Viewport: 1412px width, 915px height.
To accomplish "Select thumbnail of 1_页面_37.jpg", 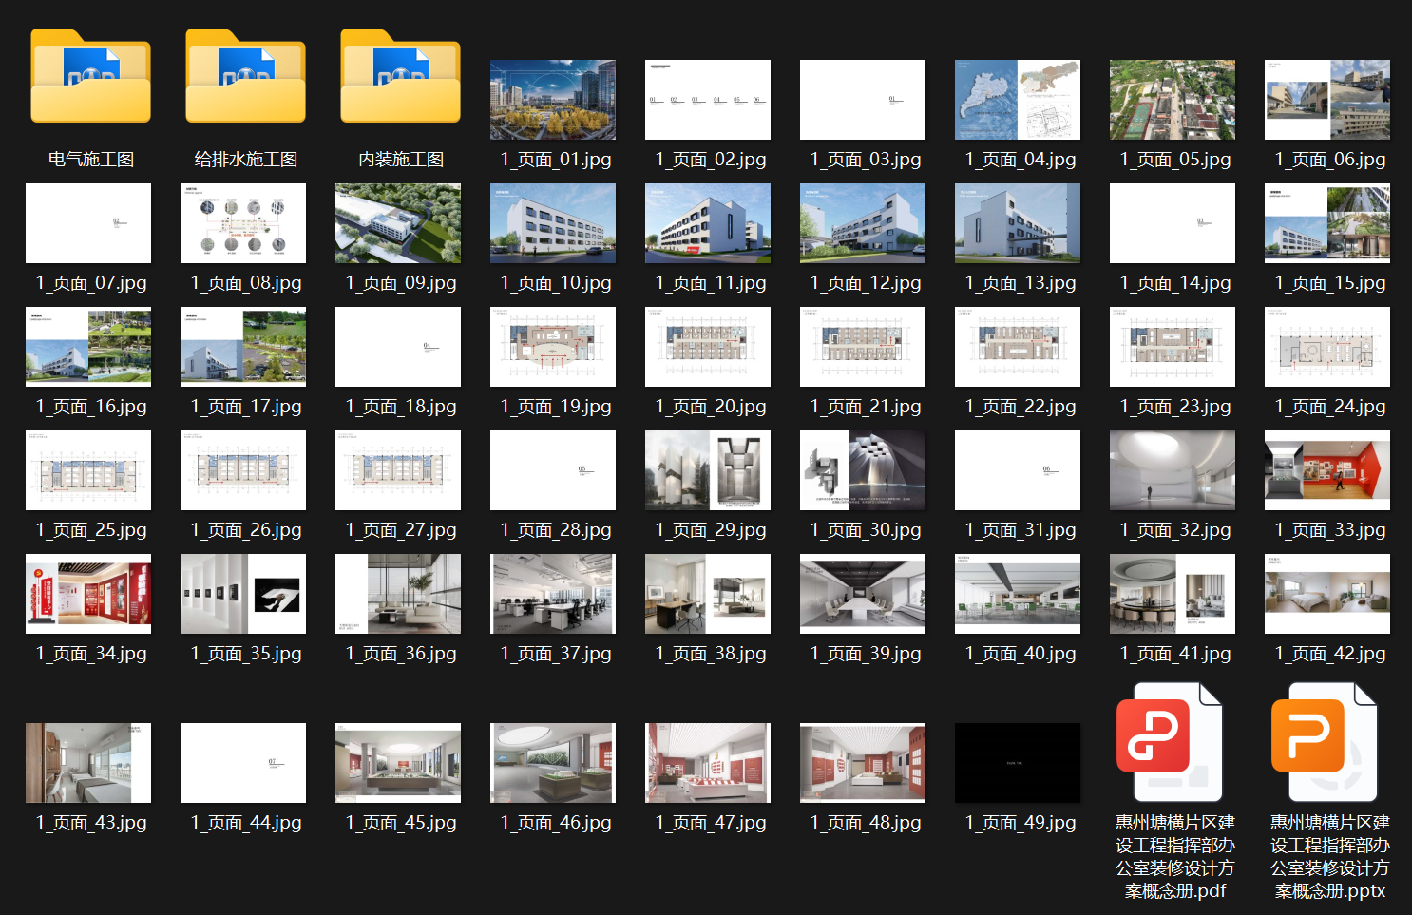I will pos(553,594).
